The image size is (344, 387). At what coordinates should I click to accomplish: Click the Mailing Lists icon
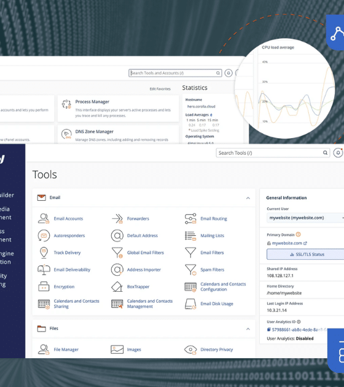190,236
